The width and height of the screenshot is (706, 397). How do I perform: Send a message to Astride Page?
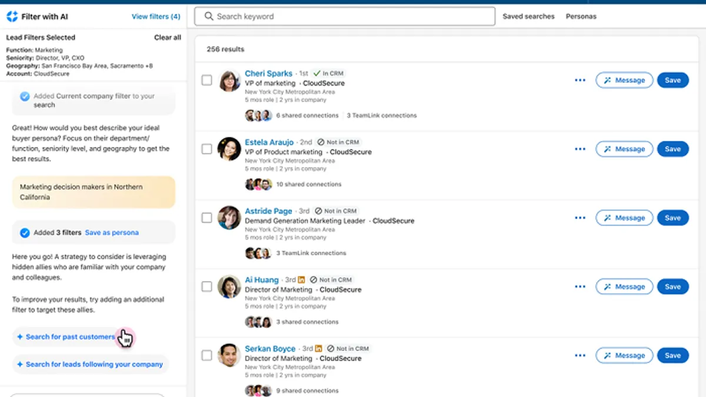[x=624, y=218]
